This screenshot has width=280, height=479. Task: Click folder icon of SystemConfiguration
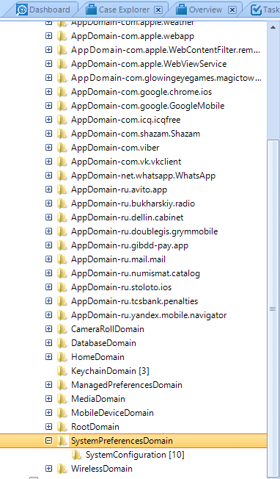pos(77,455)
